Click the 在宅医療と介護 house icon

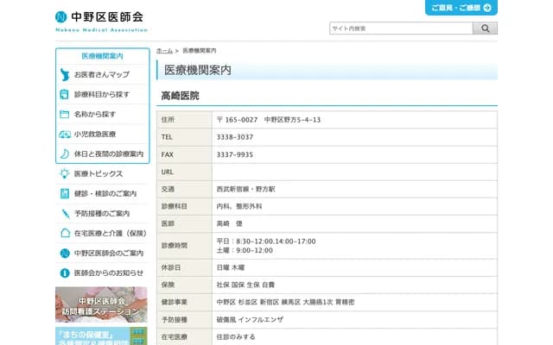[x=65, y=233]
